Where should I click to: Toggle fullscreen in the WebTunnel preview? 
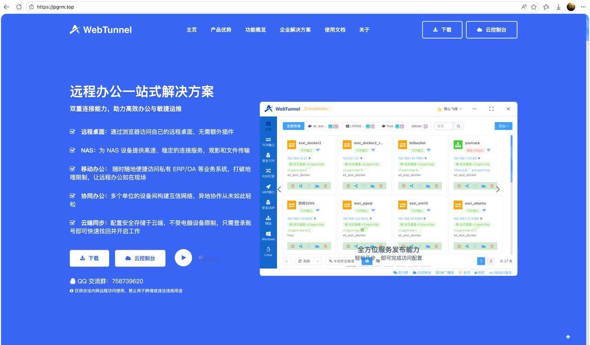491,109
